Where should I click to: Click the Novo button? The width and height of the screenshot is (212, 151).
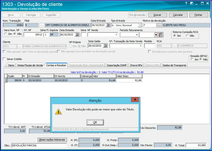pos(11,15)
